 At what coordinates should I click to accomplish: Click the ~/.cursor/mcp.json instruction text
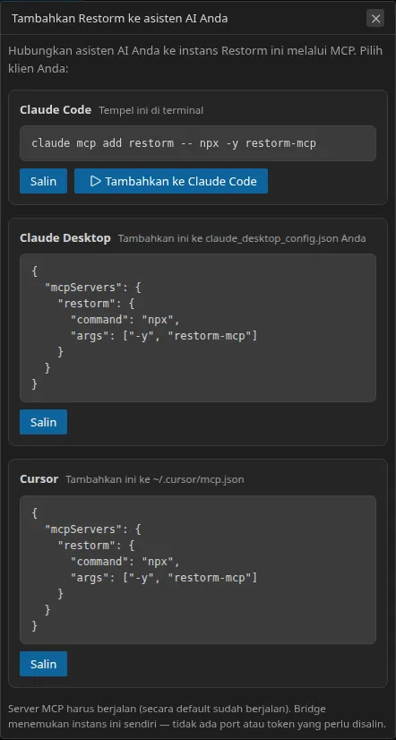click(155, 479)
